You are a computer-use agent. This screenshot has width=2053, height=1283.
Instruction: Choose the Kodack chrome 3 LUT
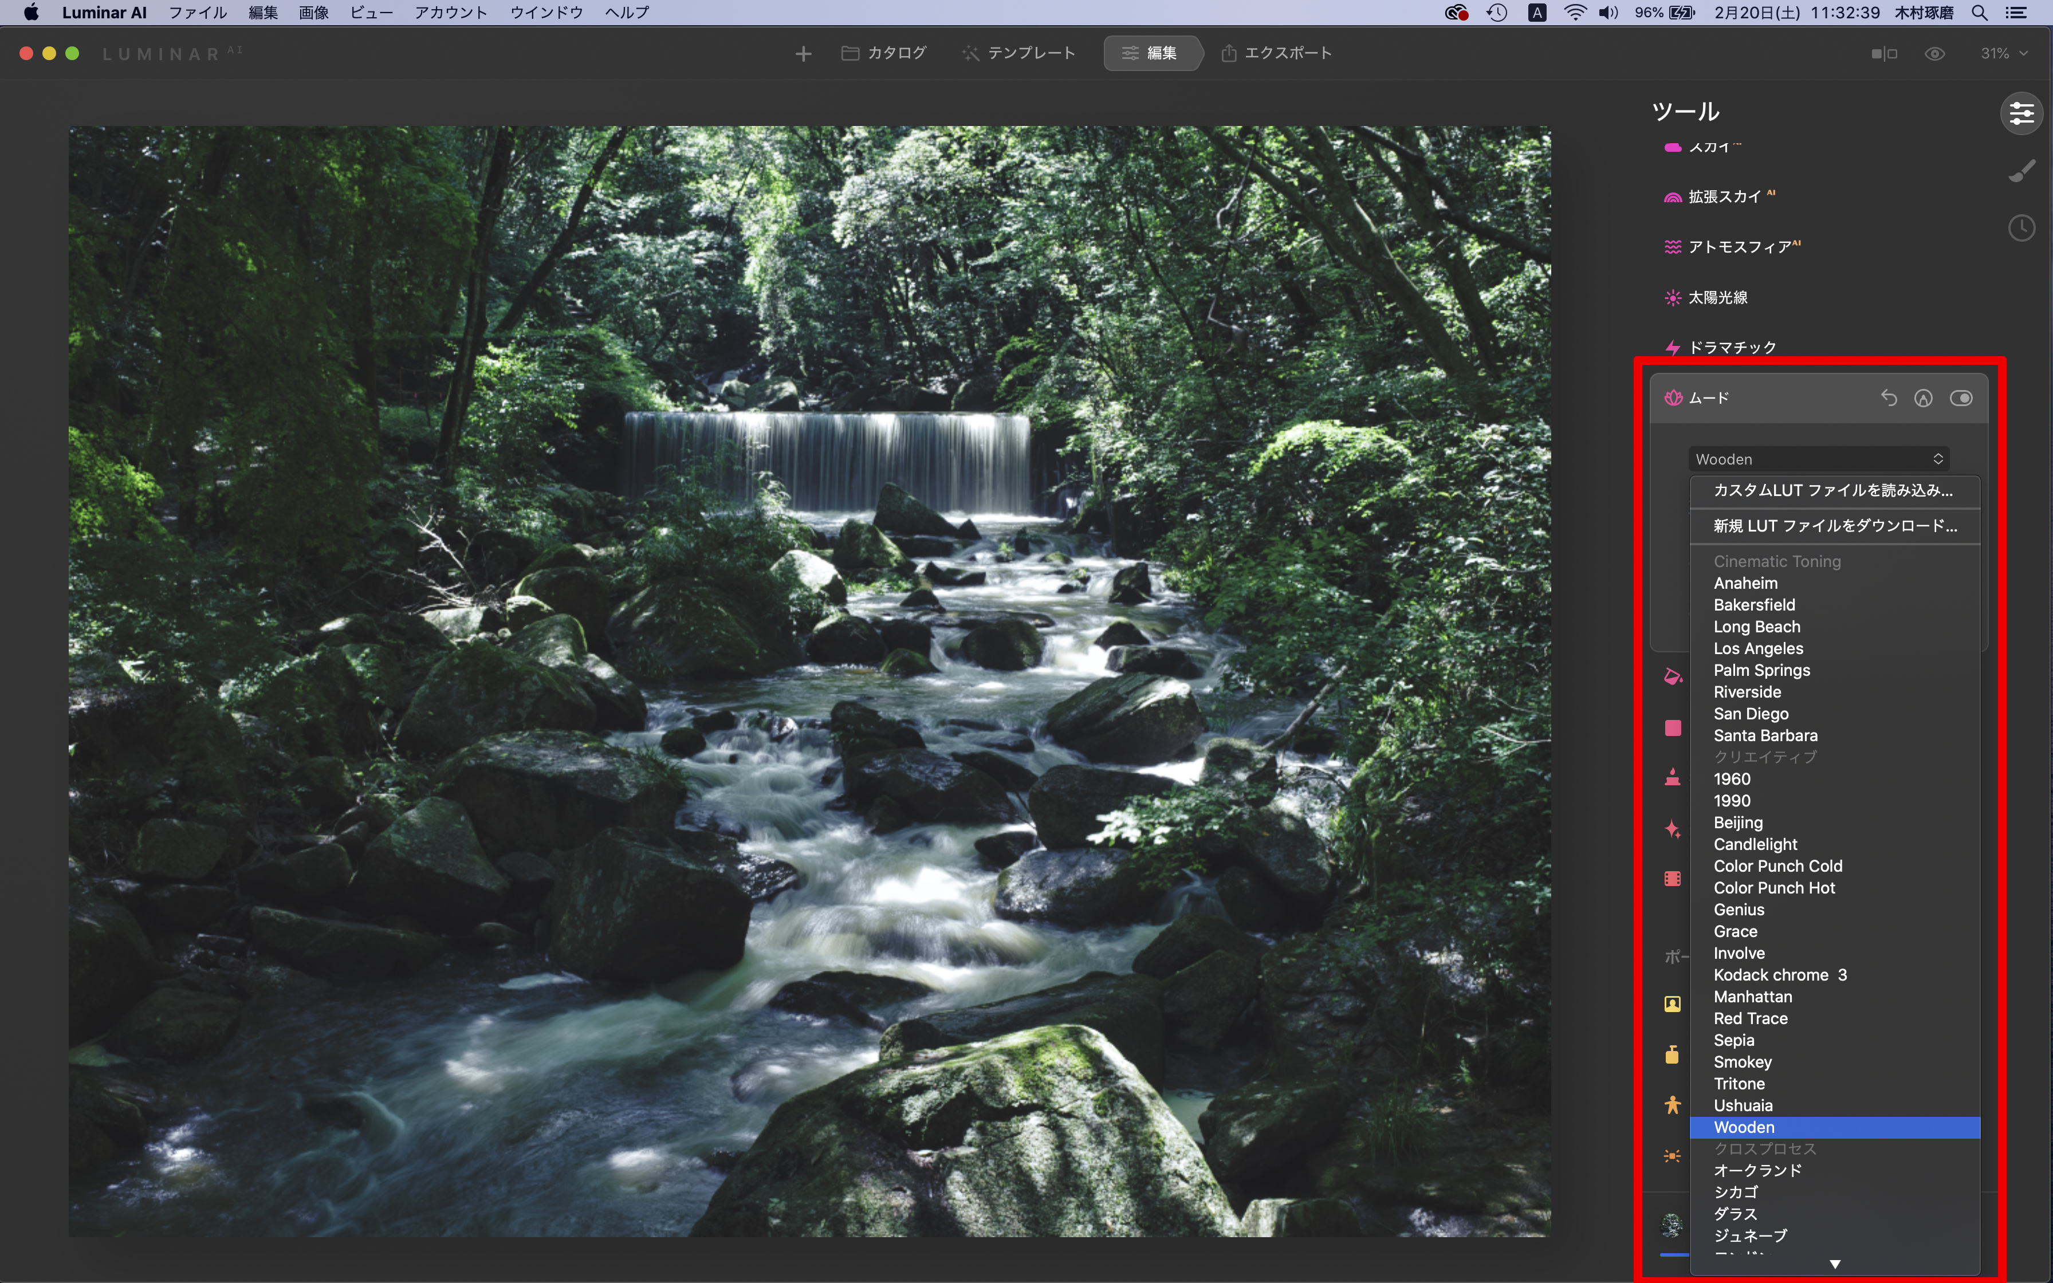[1780, 975]
